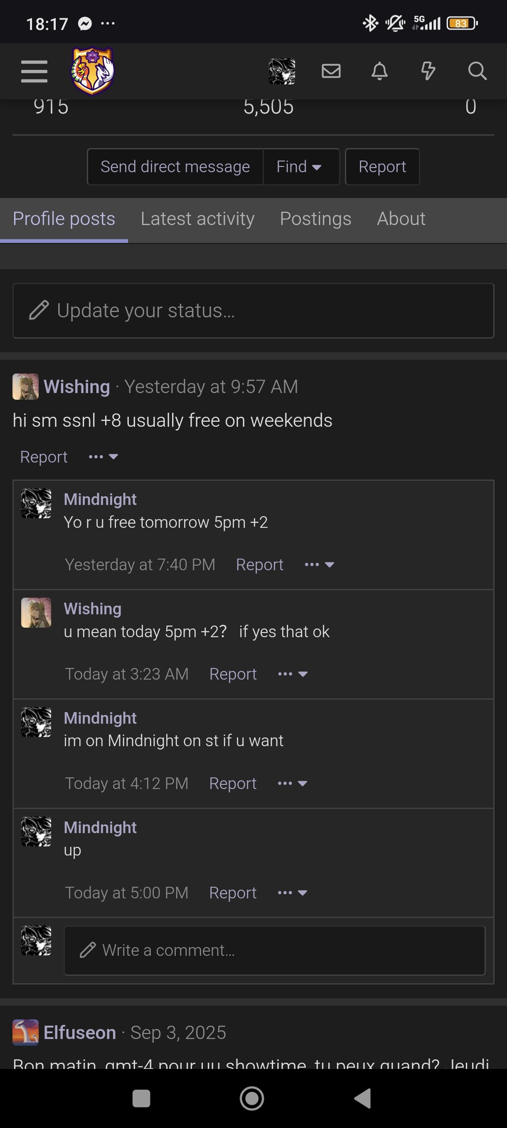Open the magnifier search icon

(477, 71)
